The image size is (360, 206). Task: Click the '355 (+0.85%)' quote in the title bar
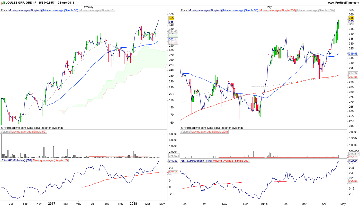click(48, 3)
